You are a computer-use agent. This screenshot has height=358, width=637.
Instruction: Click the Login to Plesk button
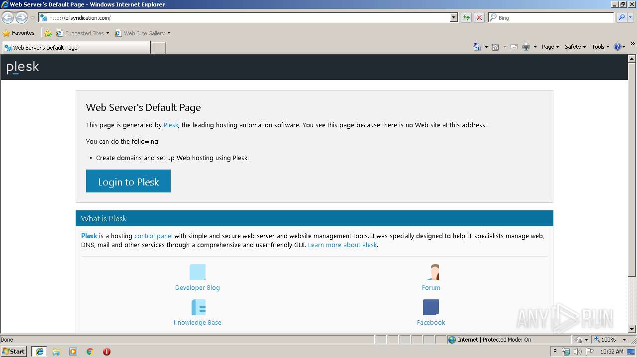click(128, 181)
